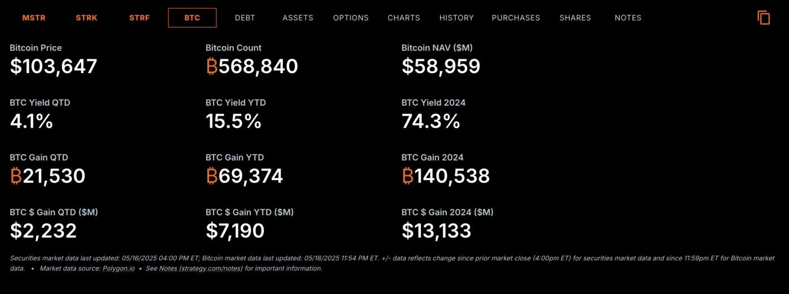The width and height of the screenshot is (789, 294).
Task: Click the Bitcoin Price value $103,647
Action: (x=54, y=66)
